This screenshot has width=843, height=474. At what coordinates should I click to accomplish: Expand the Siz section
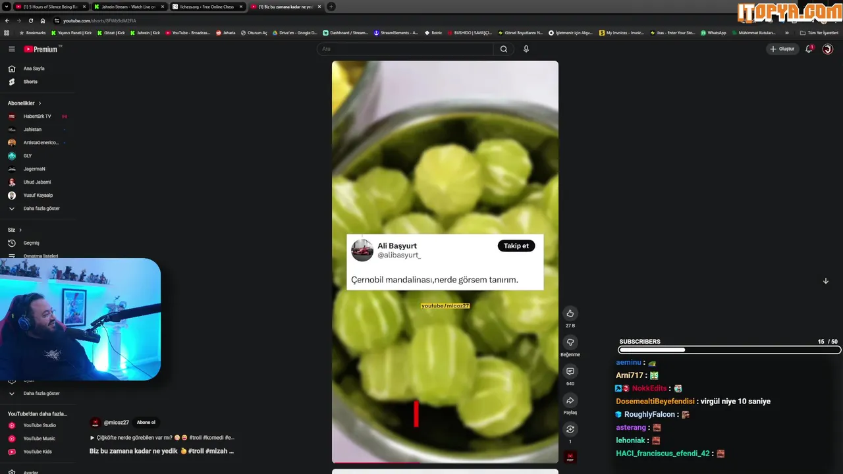(14, 230)
